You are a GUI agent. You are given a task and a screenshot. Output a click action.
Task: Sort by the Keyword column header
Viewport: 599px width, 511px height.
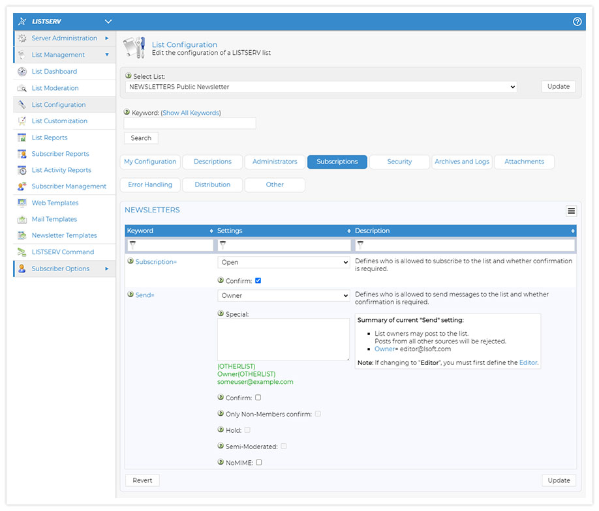170,231
